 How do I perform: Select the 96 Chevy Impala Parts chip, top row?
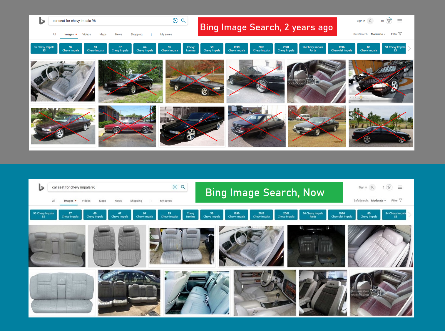(x=313, y=49)
